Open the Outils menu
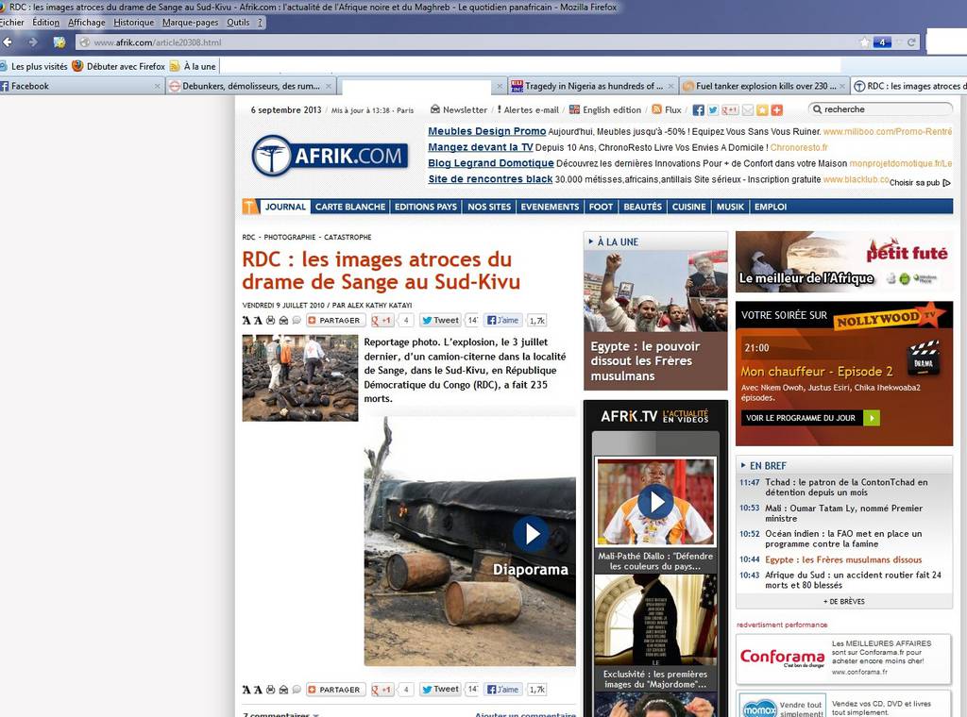Image resolution: width=967 pixels, height=717 pixels. tap(238, 23)
